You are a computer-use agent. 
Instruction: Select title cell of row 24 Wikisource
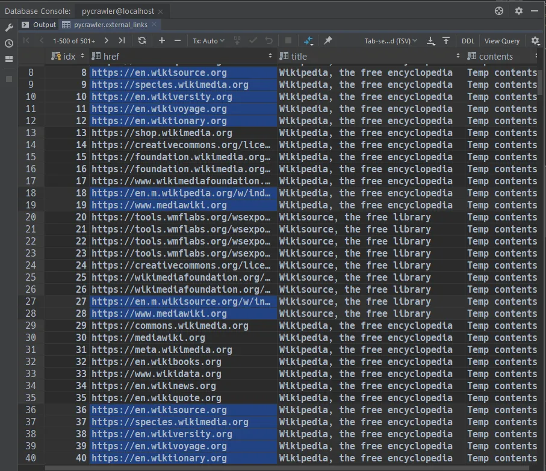click(x=371, y=265)
